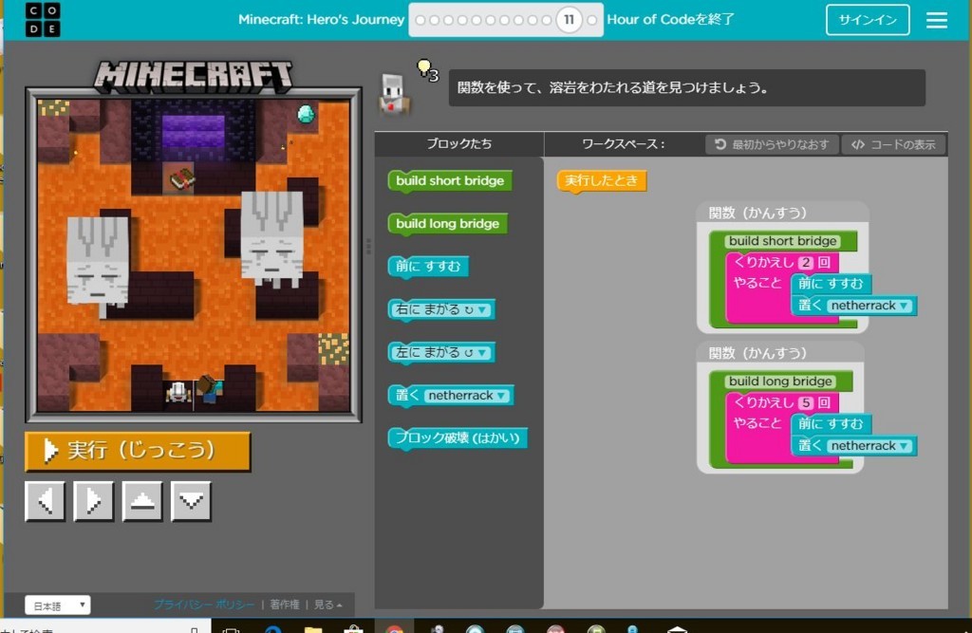Click the white agent robot on map
The image size is (972, 633).
(x=178, y=392)
